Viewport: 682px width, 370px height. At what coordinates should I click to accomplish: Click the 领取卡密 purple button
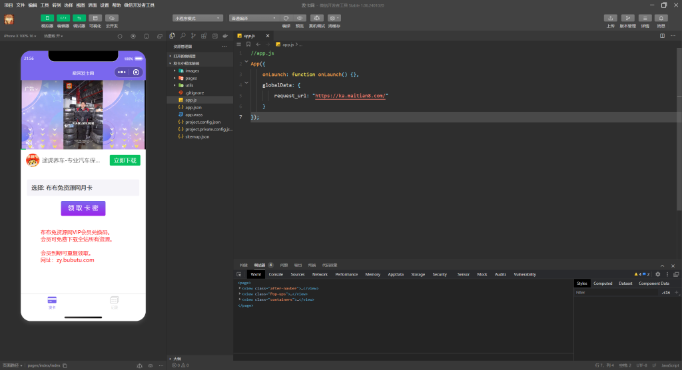pos(83,208)
